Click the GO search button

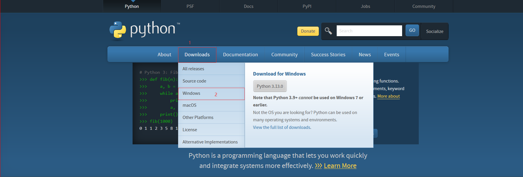pyautogui.click(x=412, y=30)
